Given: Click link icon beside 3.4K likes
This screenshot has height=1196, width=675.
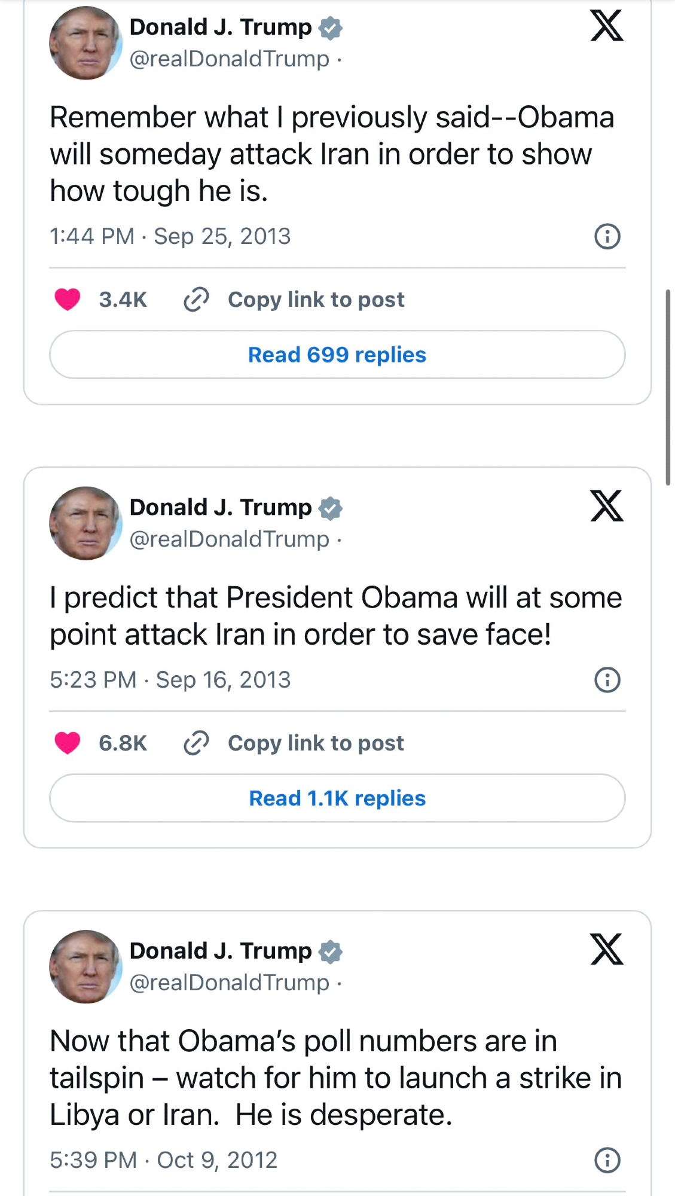Looking at the screenshot, I should pos(196,299).
